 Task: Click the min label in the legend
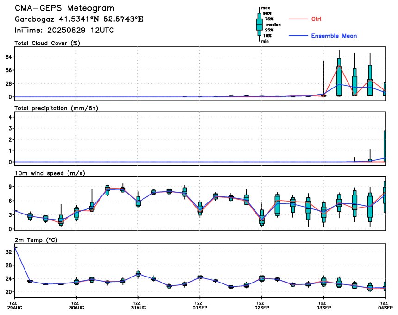point(265,41)
